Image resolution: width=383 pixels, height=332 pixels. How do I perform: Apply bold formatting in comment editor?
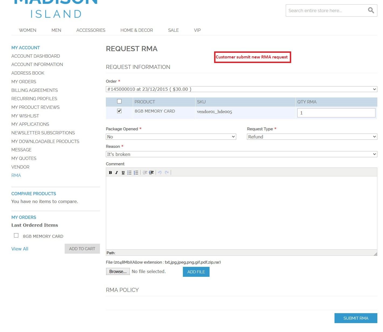click(110, 173)
